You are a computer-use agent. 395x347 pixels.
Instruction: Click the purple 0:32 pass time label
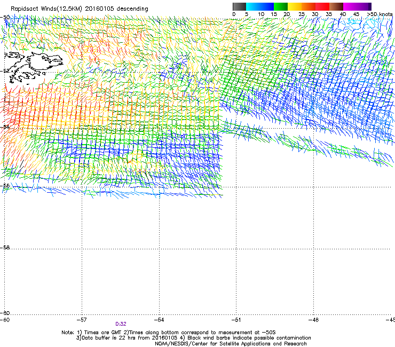click(x=121, y=324)
